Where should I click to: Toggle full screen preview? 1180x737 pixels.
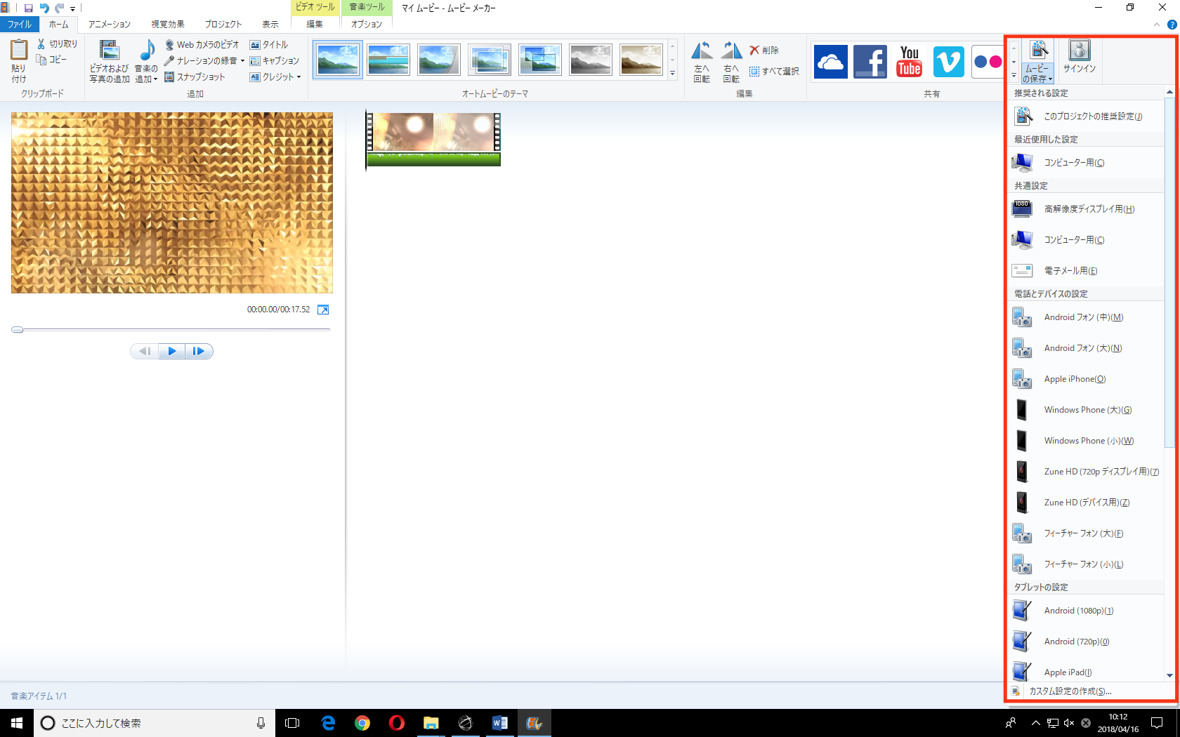[x=323, y=310]
